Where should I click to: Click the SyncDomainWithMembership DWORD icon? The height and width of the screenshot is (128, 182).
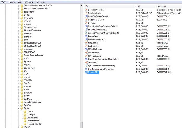[86, 66]
